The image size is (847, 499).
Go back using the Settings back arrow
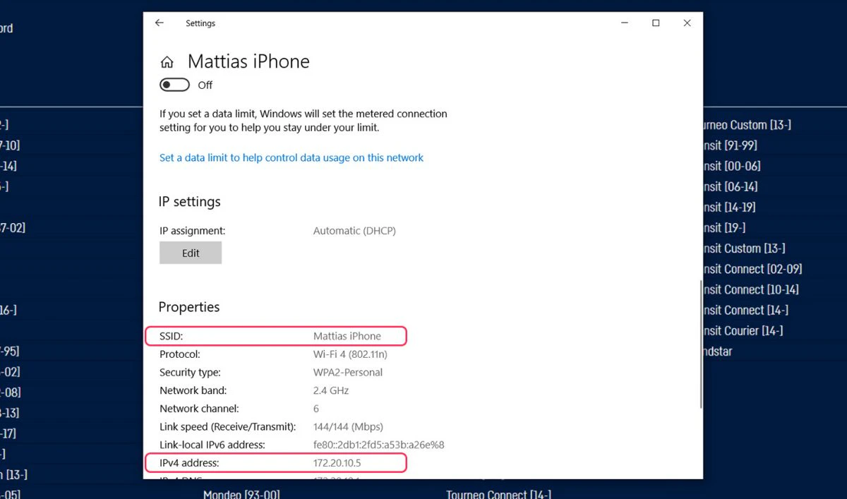(x=160, y=23)
